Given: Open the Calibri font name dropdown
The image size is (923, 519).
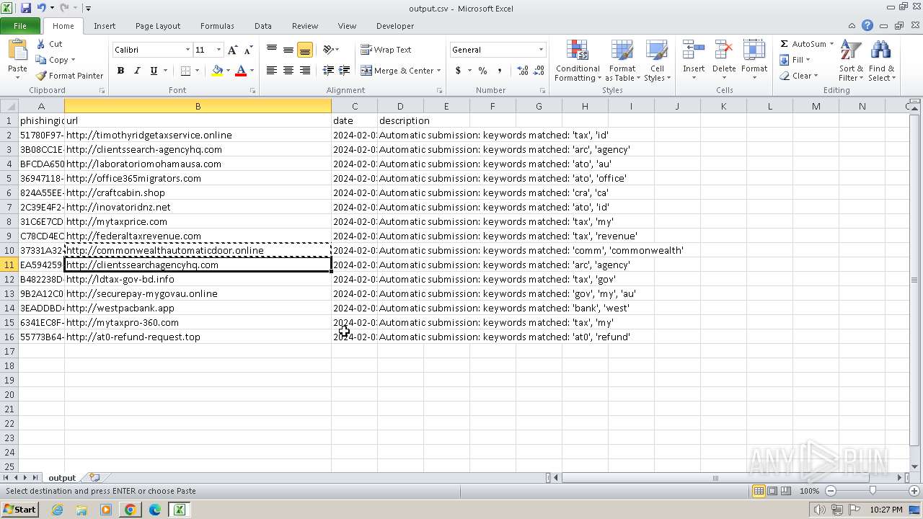Looking at the screenshot, I should [187, 50].
